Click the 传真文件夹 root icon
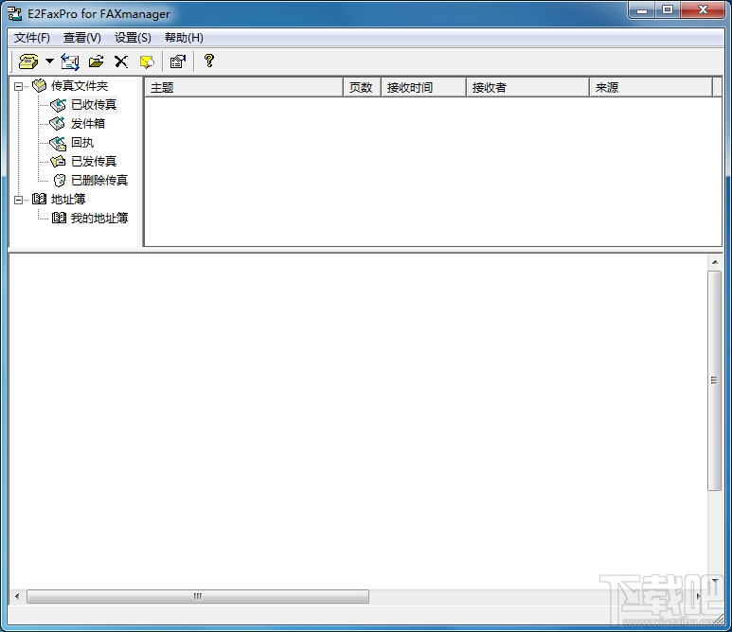 pos(39,85)
